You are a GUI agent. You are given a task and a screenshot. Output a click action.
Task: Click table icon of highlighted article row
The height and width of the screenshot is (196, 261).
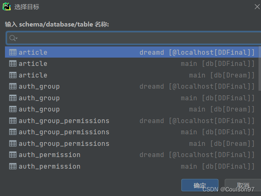tap(13, 52)
